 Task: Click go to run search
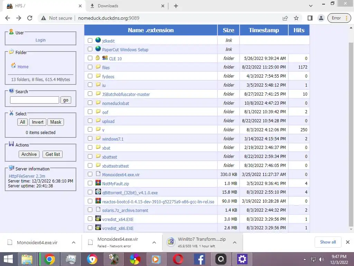click(66, 100)
